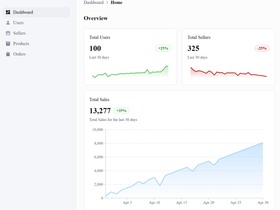Open Orders from the sidebar
This screenshot has height=210, width=280.
coord(36,54)
